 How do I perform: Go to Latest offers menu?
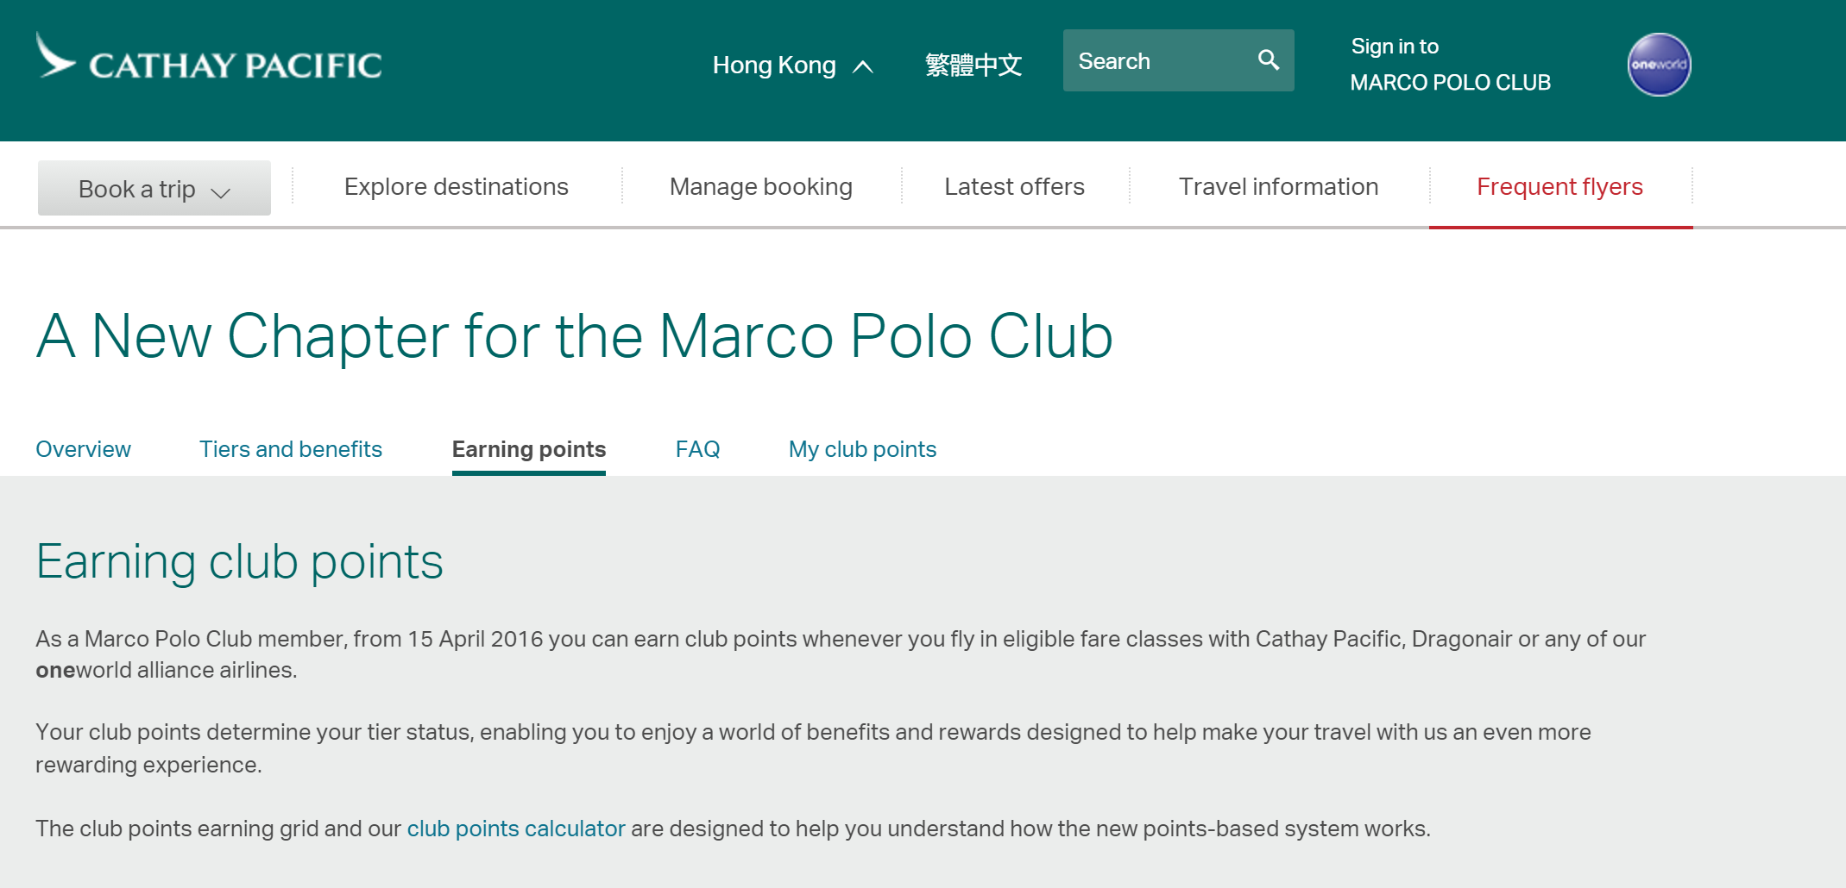pyautogui.click(x=1014, y=187)
